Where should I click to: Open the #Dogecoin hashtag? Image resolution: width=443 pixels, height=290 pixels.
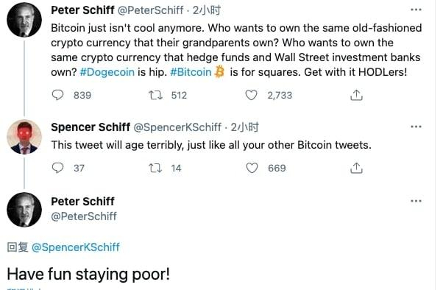[107, 72]
